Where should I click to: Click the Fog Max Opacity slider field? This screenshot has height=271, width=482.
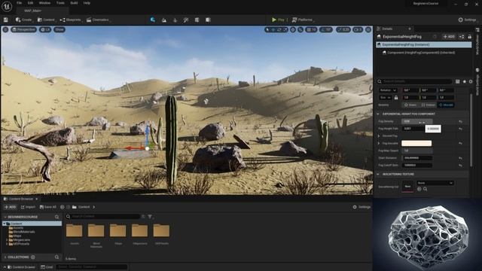[416, 151]
